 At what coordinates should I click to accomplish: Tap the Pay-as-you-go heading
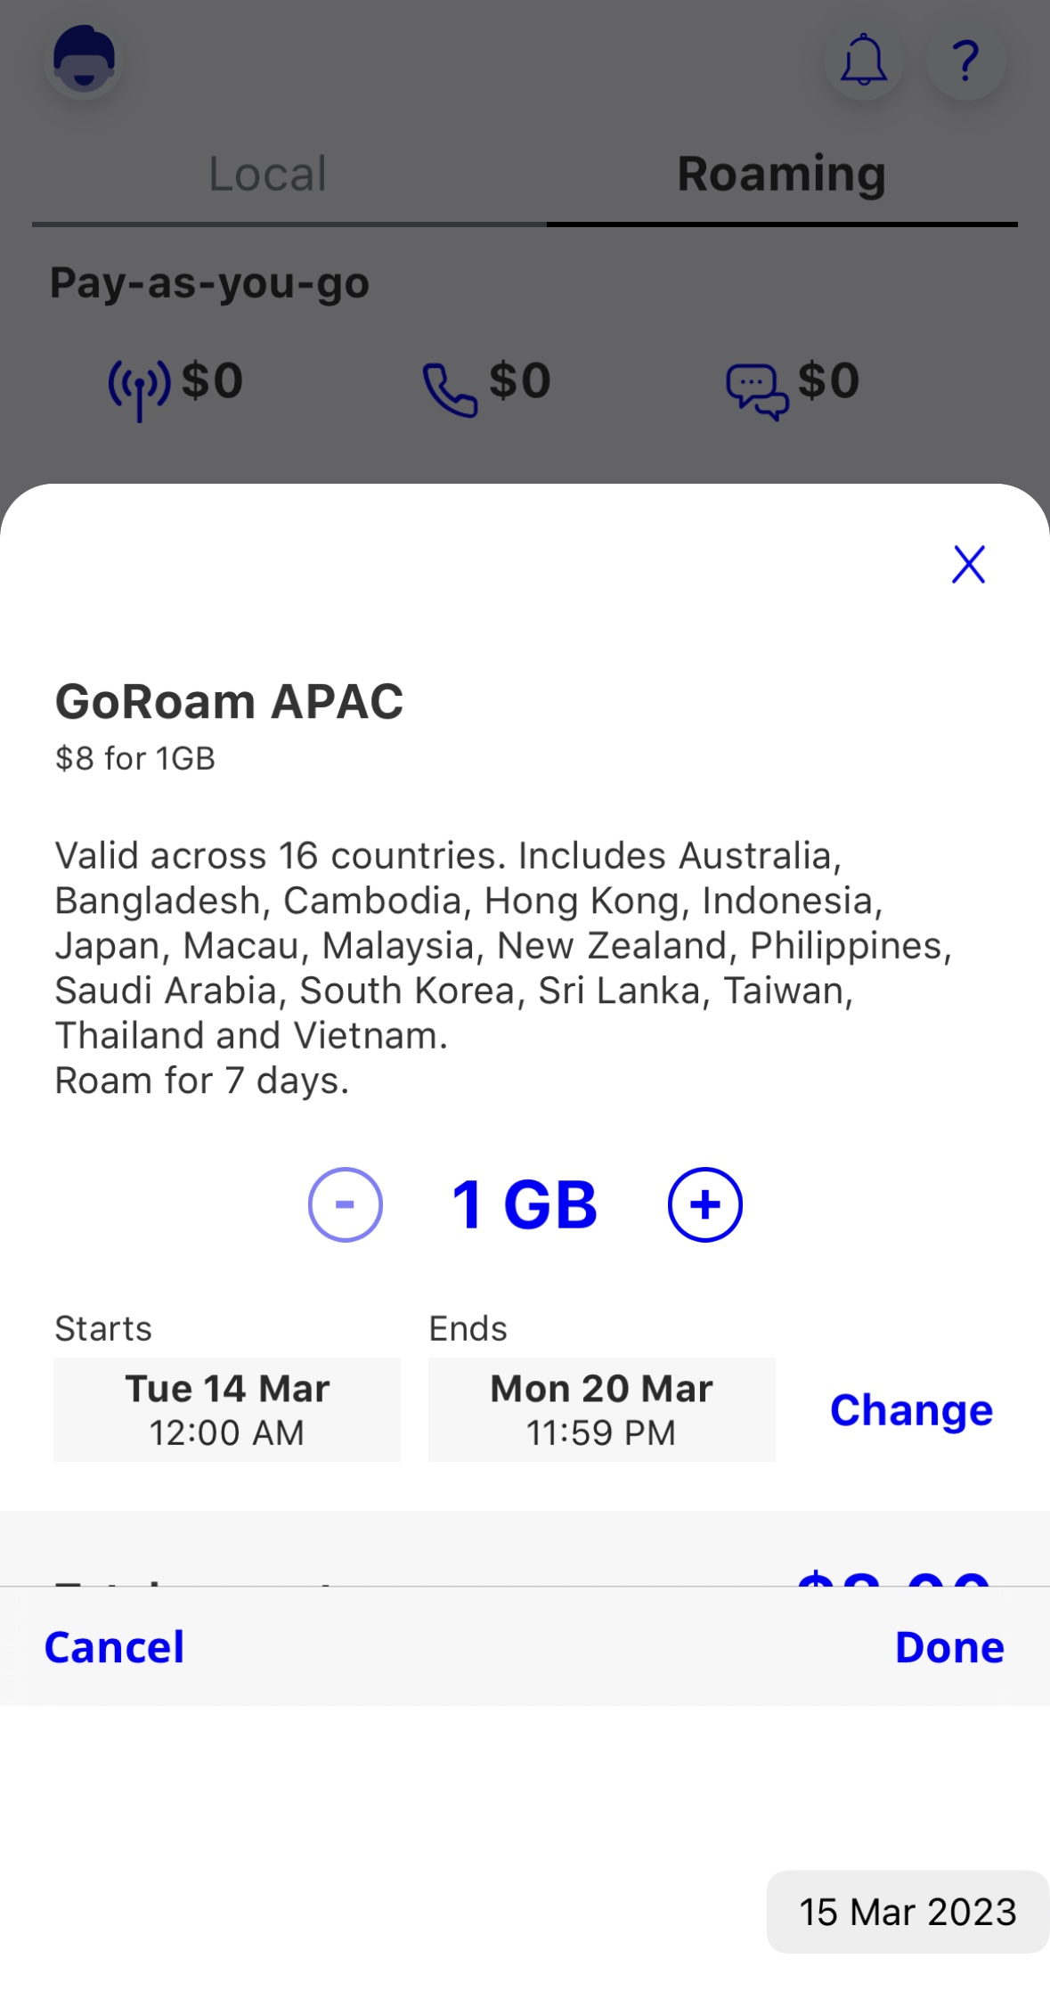pos(209,283)
